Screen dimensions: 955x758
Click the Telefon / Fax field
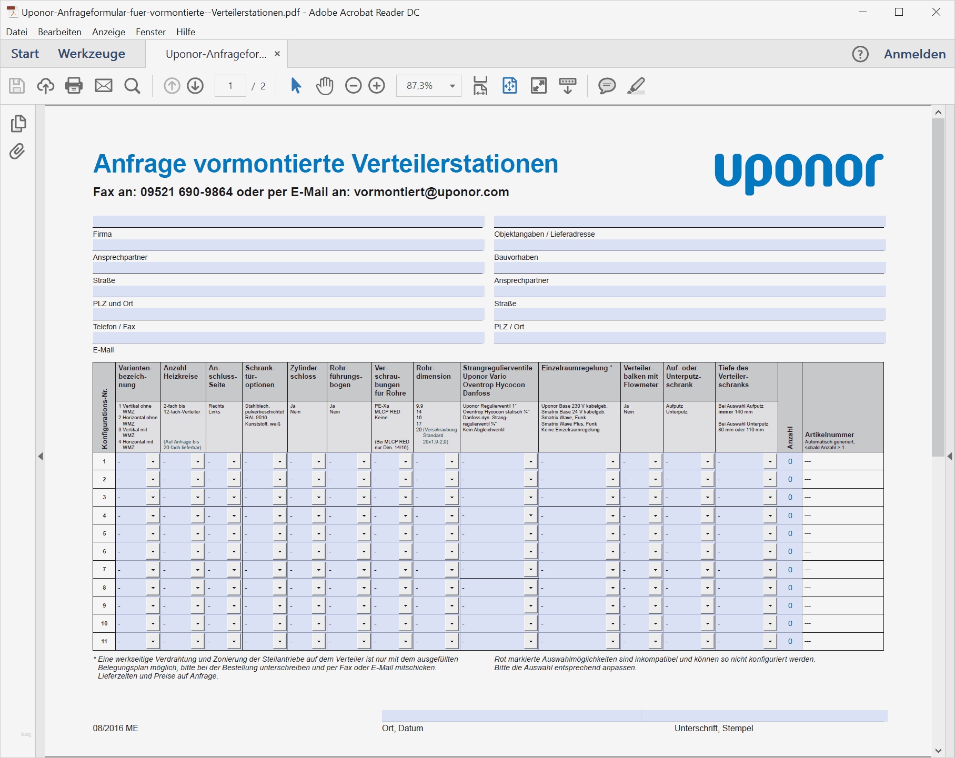(x=288, y=314)
